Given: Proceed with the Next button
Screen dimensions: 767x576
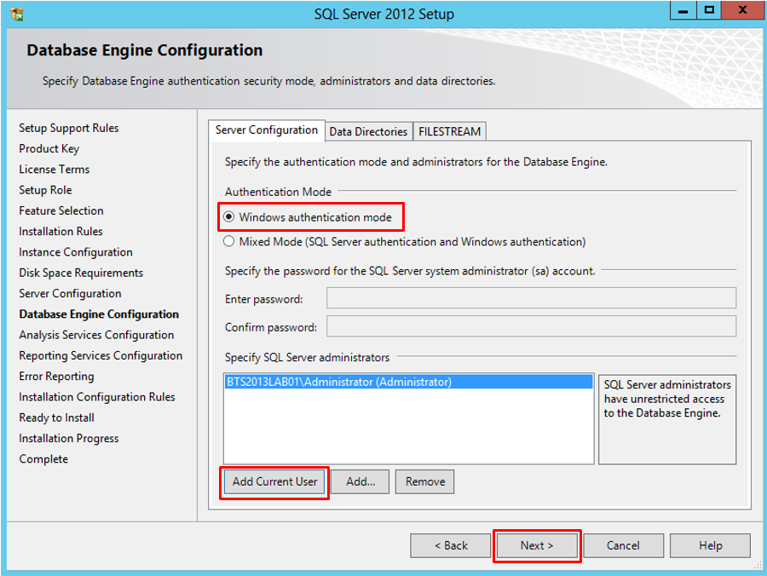Looking at the screenshot, I should [x=537, y=545].
